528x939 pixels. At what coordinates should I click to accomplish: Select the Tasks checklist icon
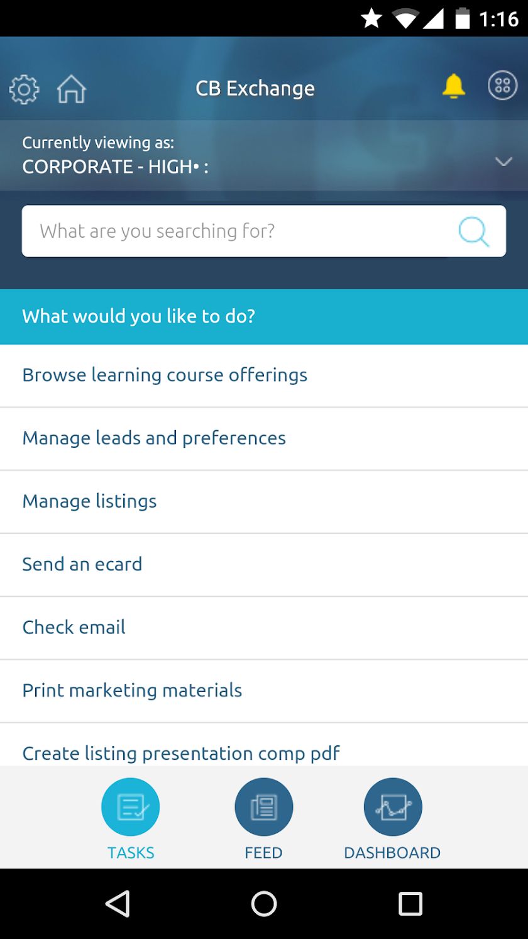click(x=131, y=807)
